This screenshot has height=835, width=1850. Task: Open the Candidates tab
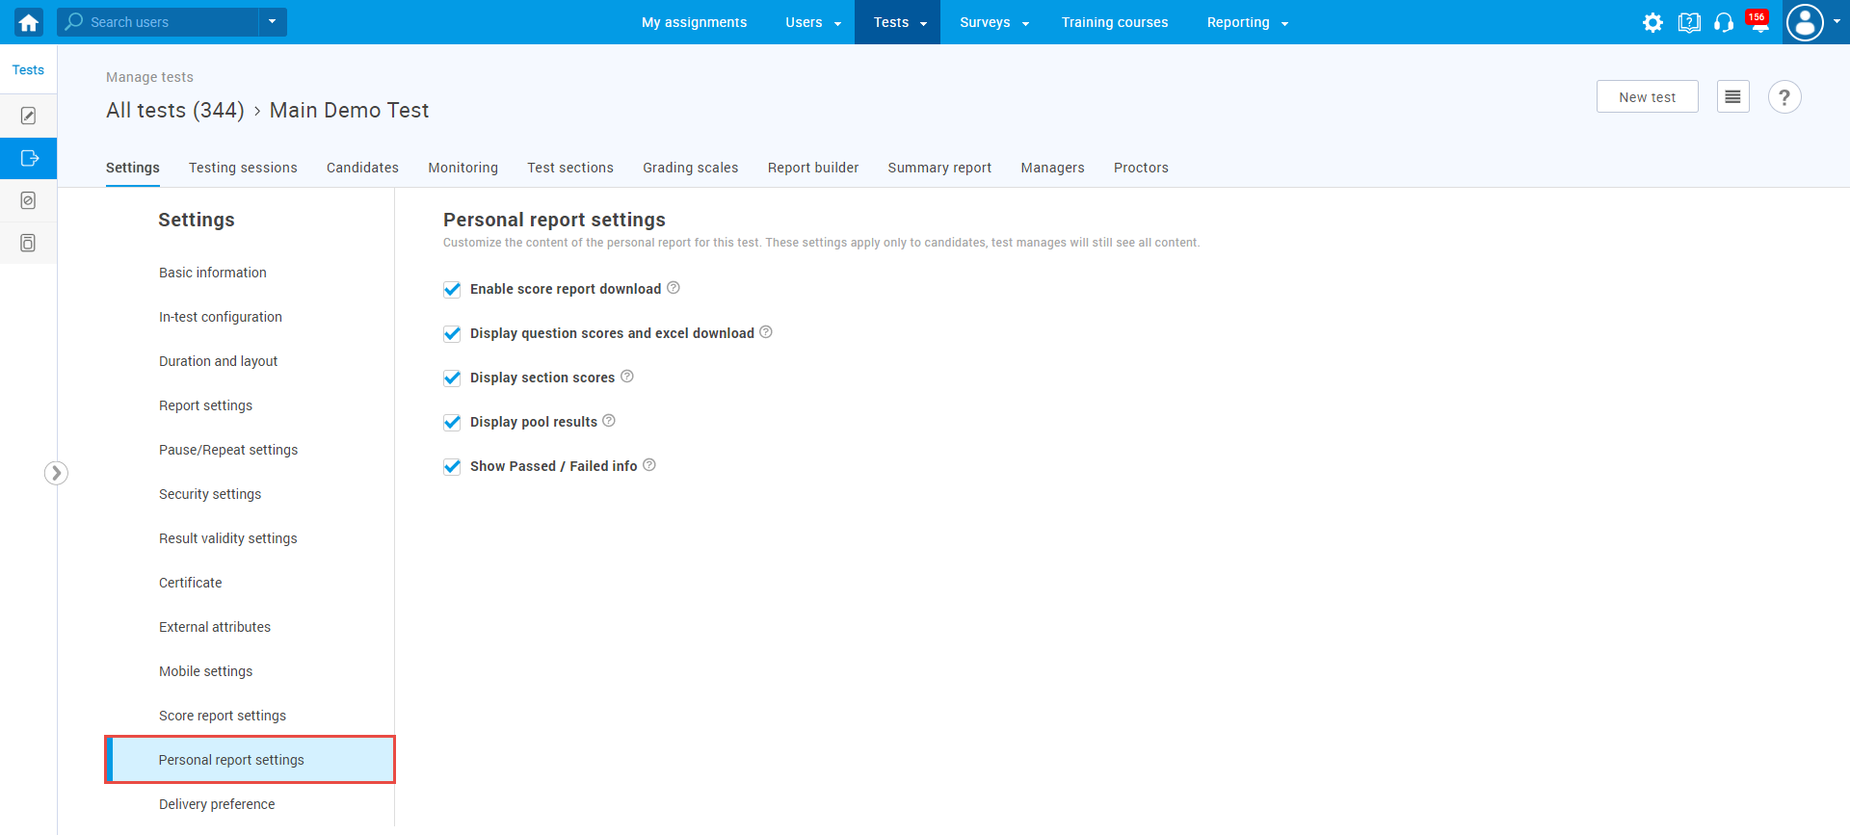coord(362,168)
